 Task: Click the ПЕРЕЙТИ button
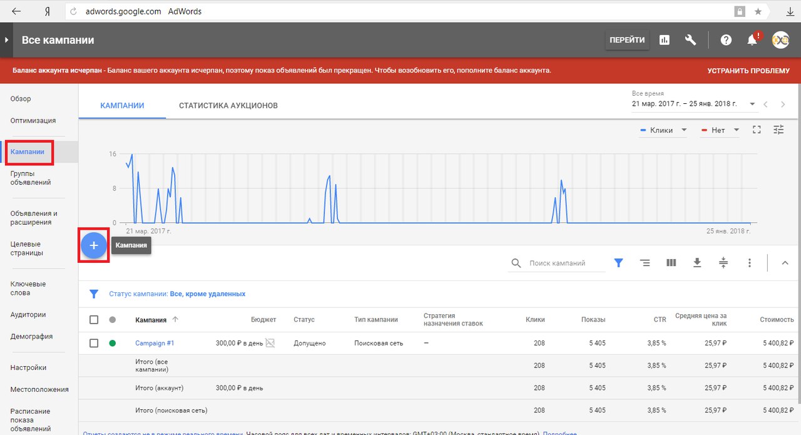[x=627, y=40]
